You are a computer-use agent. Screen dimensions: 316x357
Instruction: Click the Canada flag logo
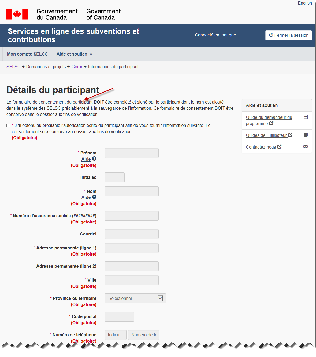point(17,14)
